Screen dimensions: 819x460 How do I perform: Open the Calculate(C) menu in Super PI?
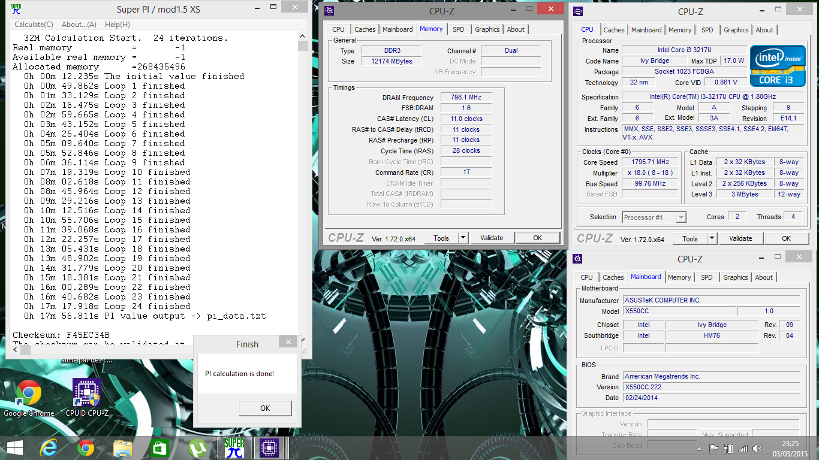34,25
